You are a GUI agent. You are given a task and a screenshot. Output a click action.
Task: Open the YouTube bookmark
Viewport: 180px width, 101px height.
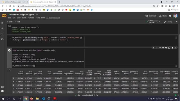(66, 10)
